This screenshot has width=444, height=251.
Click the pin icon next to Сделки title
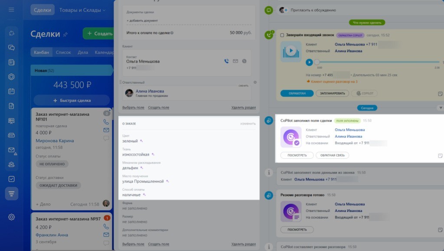point(65,34)
